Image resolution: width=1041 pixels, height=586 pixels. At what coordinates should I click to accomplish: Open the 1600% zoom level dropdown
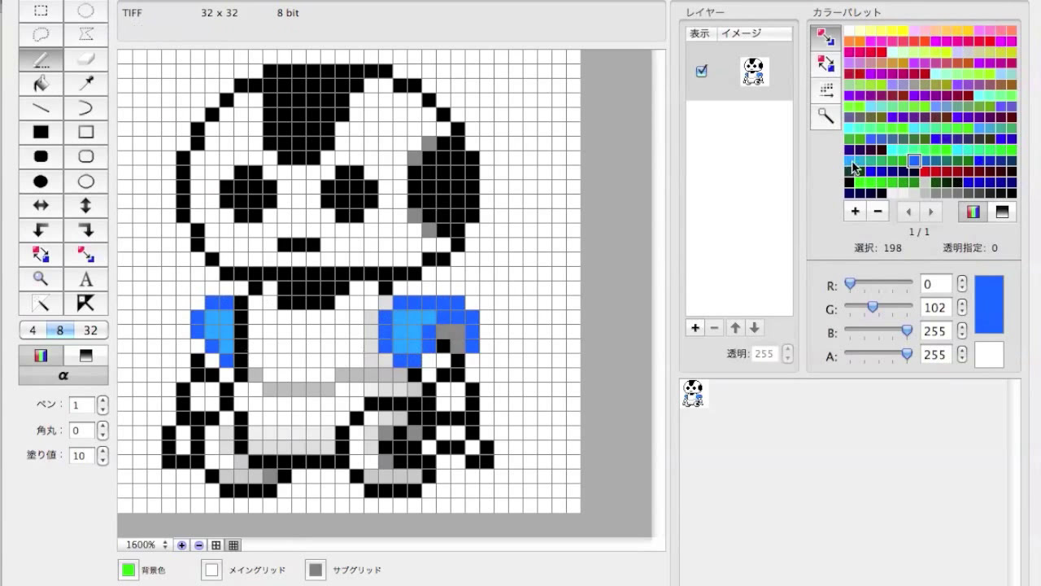coord(145,545)
